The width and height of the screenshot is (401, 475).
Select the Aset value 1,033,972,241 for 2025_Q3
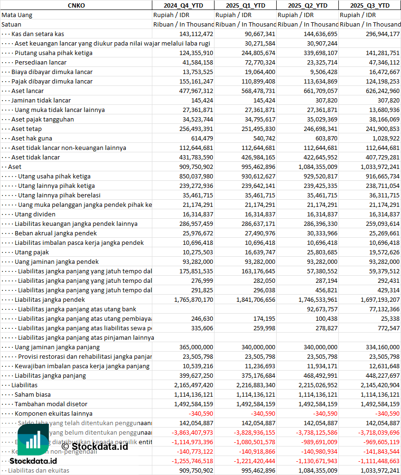[x=380, y=167]
